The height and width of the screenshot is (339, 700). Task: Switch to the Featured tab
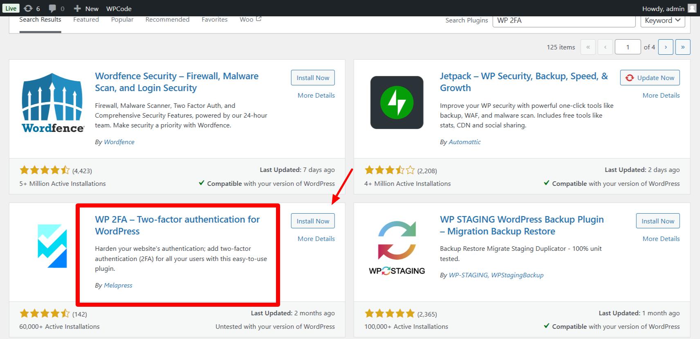pyautogui.click(x=86, y=20)
